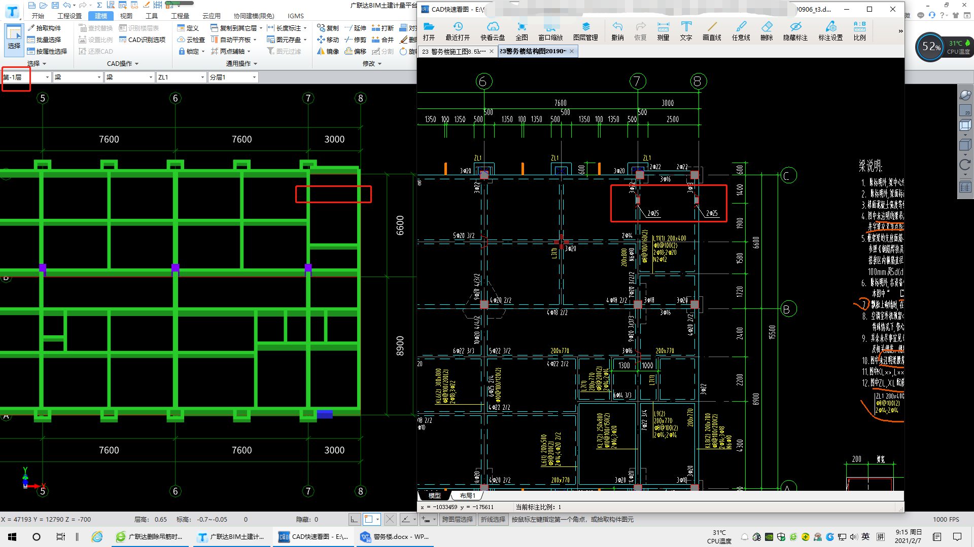Expand the CAD操作 group
This screenshot has height=547, width=974.
[x=123, y=63]
